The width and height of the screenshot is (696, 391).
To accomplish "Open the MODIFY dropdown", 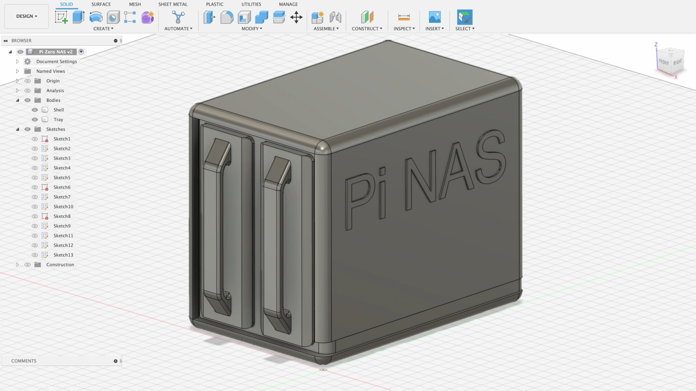I will click(x=251, y=29).
